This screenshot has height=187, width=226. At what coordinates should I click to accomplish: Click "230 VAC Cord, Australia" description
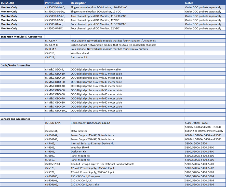coord(85,184)
